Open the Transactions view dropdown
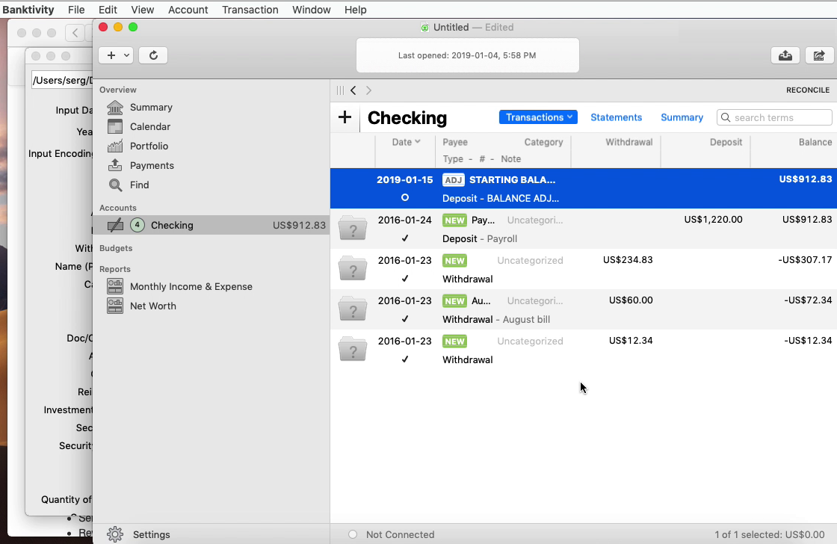This screenshot has height=544, width=837. point(538,117)
